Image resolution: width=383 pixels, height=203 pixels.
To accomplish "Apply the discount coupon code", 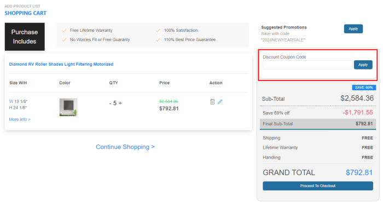I will click(363, 65).
